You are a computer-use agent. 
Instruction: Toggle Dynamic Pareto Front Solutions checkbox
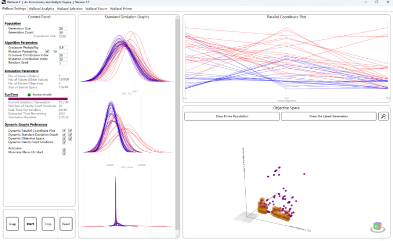64,142
